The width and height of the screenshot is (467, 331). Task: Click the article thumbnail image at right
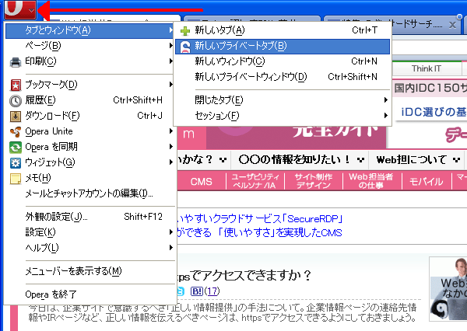point(448,289)
